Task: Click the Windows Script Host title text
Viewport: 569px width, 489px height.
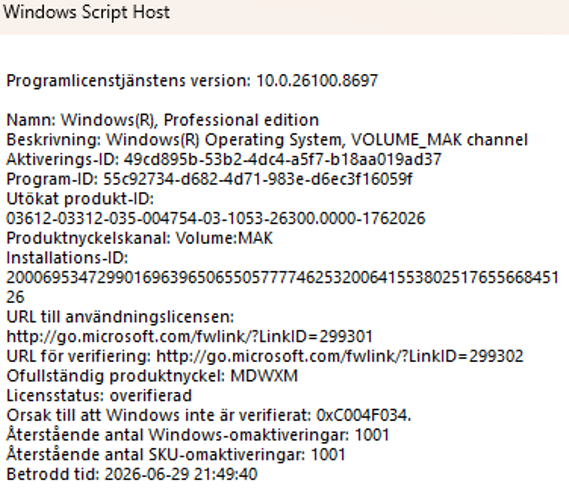Action: 86,12
